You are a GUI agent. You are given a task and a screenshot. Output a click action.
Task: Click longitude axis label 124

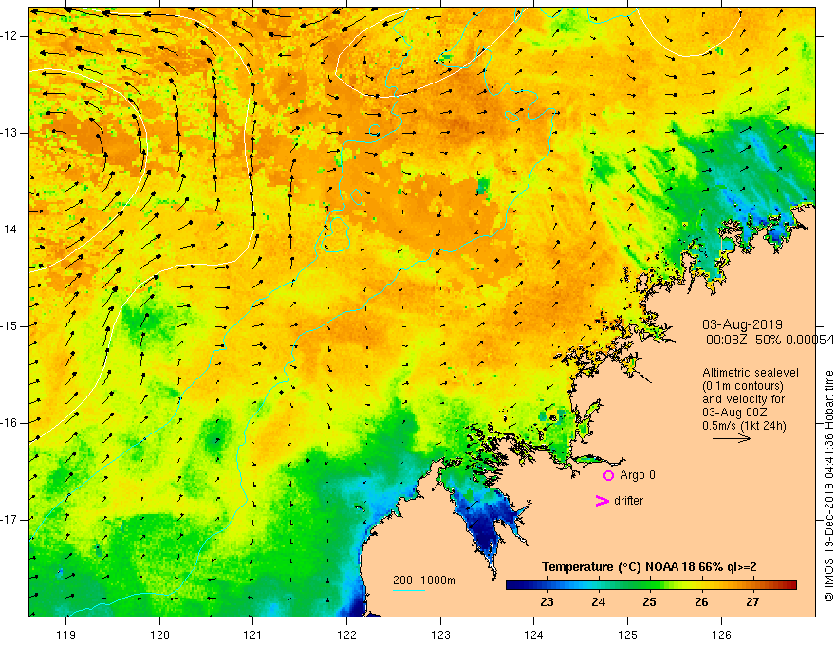(x=533, y=635)
